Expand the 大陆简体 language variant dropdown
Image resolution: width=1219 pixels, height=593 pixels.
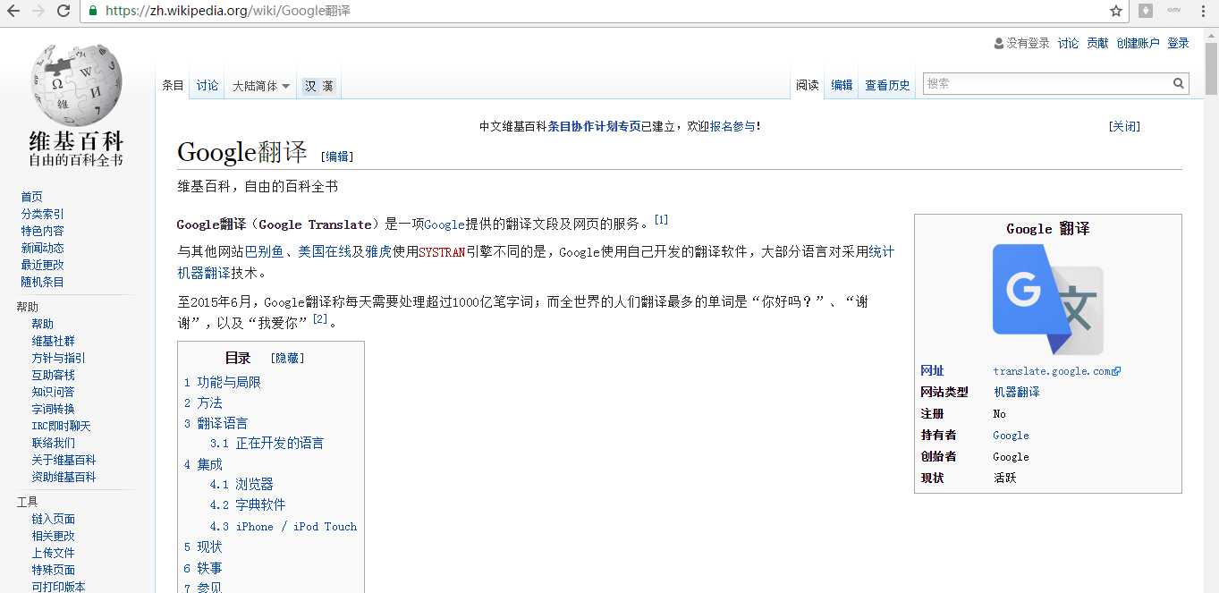pos(261,86)
